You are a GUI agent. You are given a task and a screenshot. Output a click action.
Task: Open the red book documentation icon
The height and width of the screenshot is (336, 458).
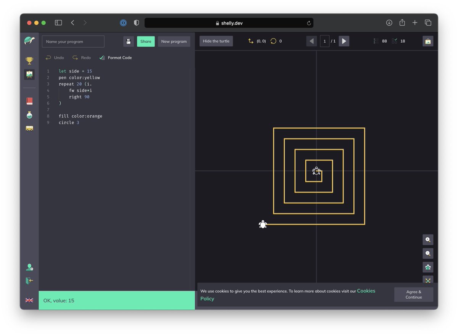(x=29, y=101)
